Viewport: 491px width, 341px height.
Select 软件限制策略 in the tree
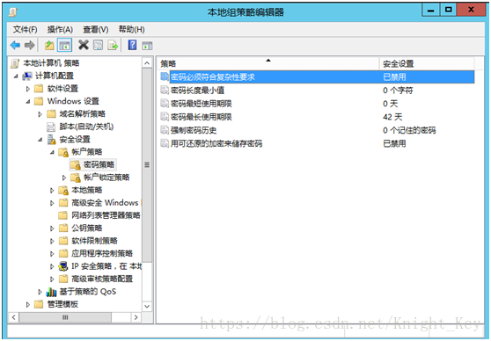(x=94, y=241)
